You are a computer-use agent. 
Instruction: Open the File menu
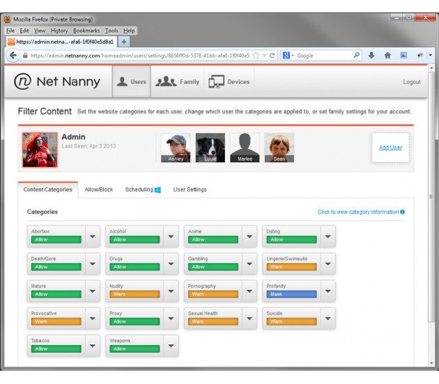pyautogui.click(x=10, y=31)
